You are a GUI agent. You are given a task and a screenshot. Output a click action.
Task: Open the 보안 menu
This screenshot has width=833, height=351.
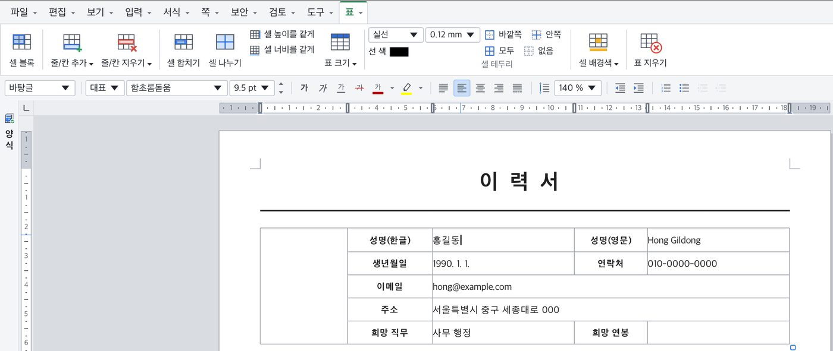(243, 12)
